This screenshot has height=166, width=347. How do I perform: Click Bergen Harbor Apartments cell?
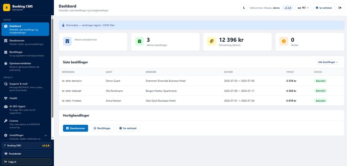pos(161,91)
